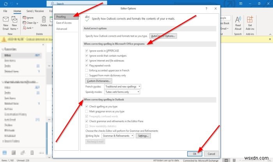Open the File menu

tap(5, 11)
